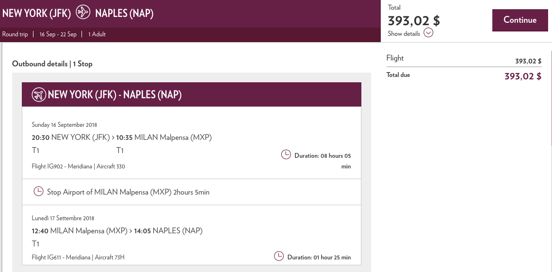
Task: Click the airplane icon between JFK and NAP
Action: click(x=83, y=13)
